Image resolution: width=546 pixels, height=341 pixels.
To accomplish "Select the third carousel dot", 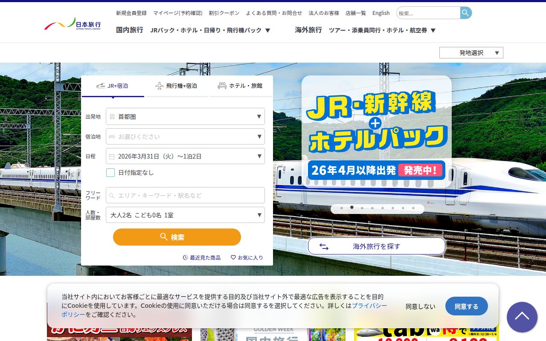I will 362,208.
